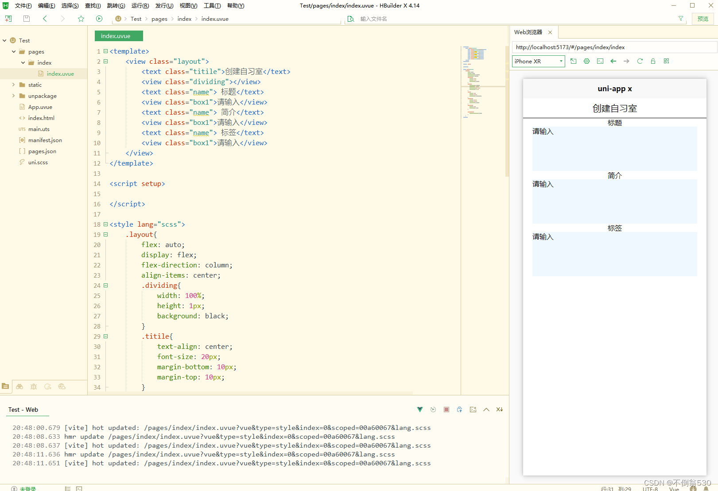
Task: Click the debug upload icon in console toolbar
Action: [x=460, y=410]
